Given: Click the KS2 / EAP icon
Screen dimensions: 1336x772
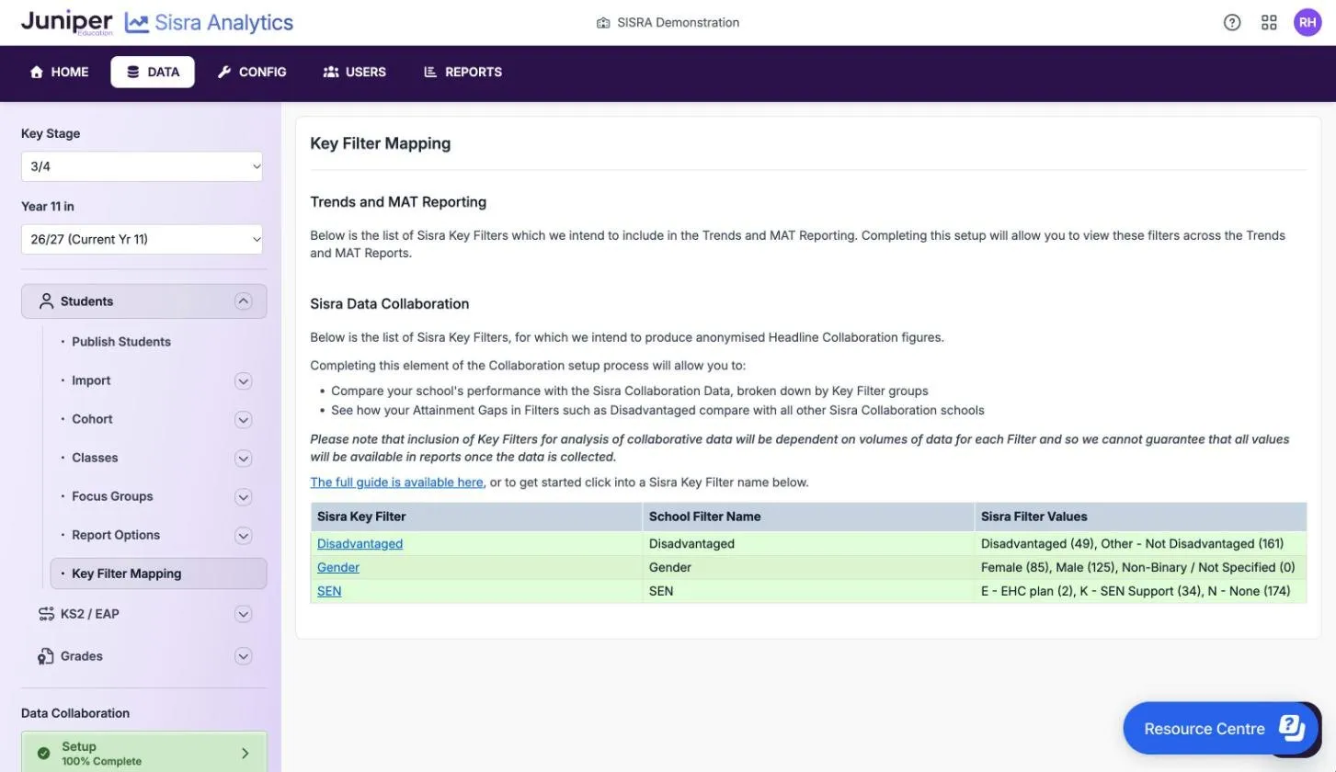Looking at the screenshot, I should pos(46,614).
